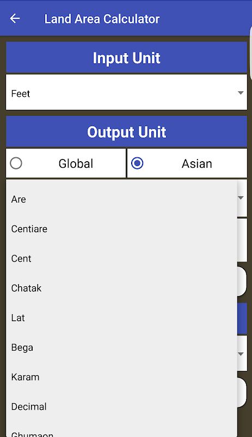Screen dimensions: 252x437
Task: Select the Asian radio button
Action: tap(137, 163)
